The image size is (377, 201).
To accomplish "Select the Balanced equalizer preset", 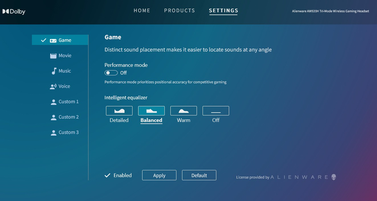I will coord(151,111).
